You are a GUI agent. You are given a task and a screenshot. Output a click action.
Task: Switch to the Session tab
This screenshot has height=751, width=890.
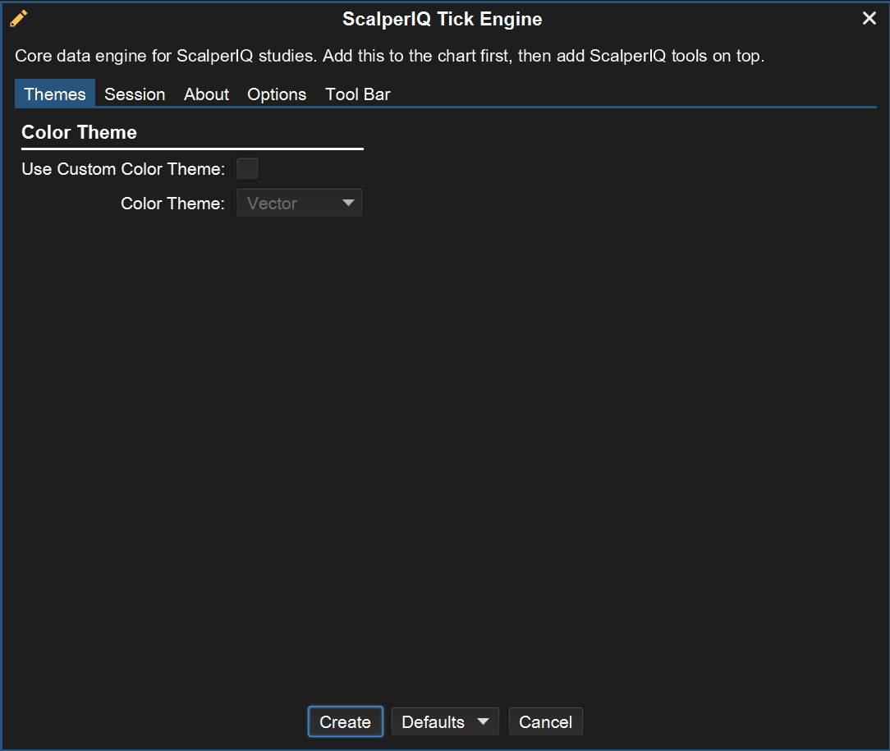click(135, 94)
